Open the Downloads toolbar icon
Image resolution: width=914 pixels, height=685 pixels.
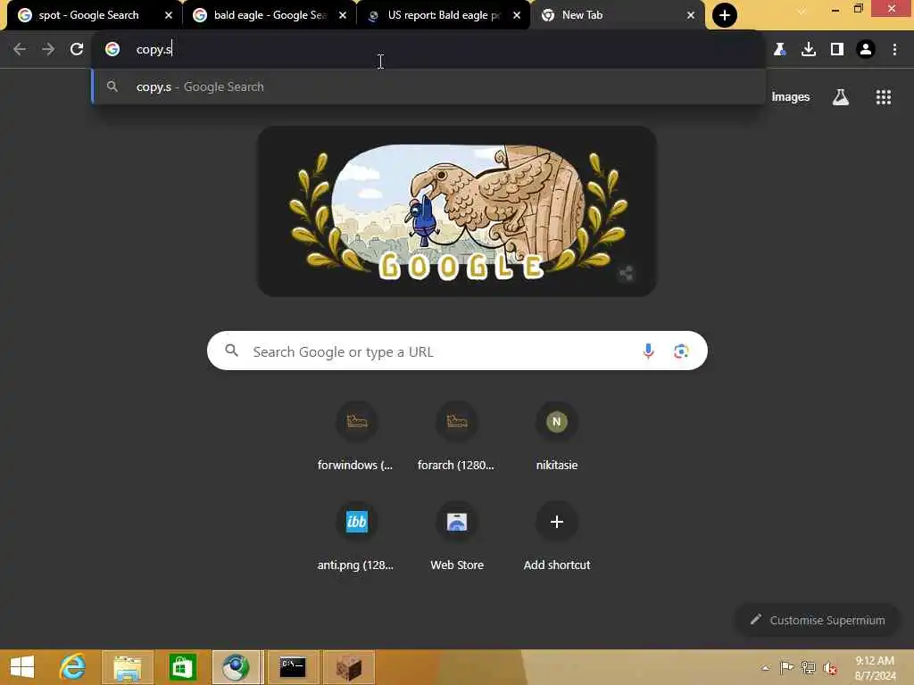pos(809,49)
